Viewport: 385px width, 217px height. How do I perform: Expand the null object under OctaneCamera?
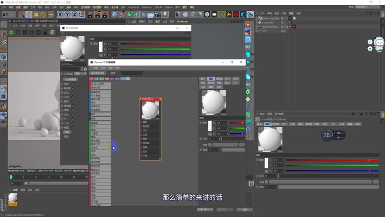pyautogui.click(x=257, y=31)
